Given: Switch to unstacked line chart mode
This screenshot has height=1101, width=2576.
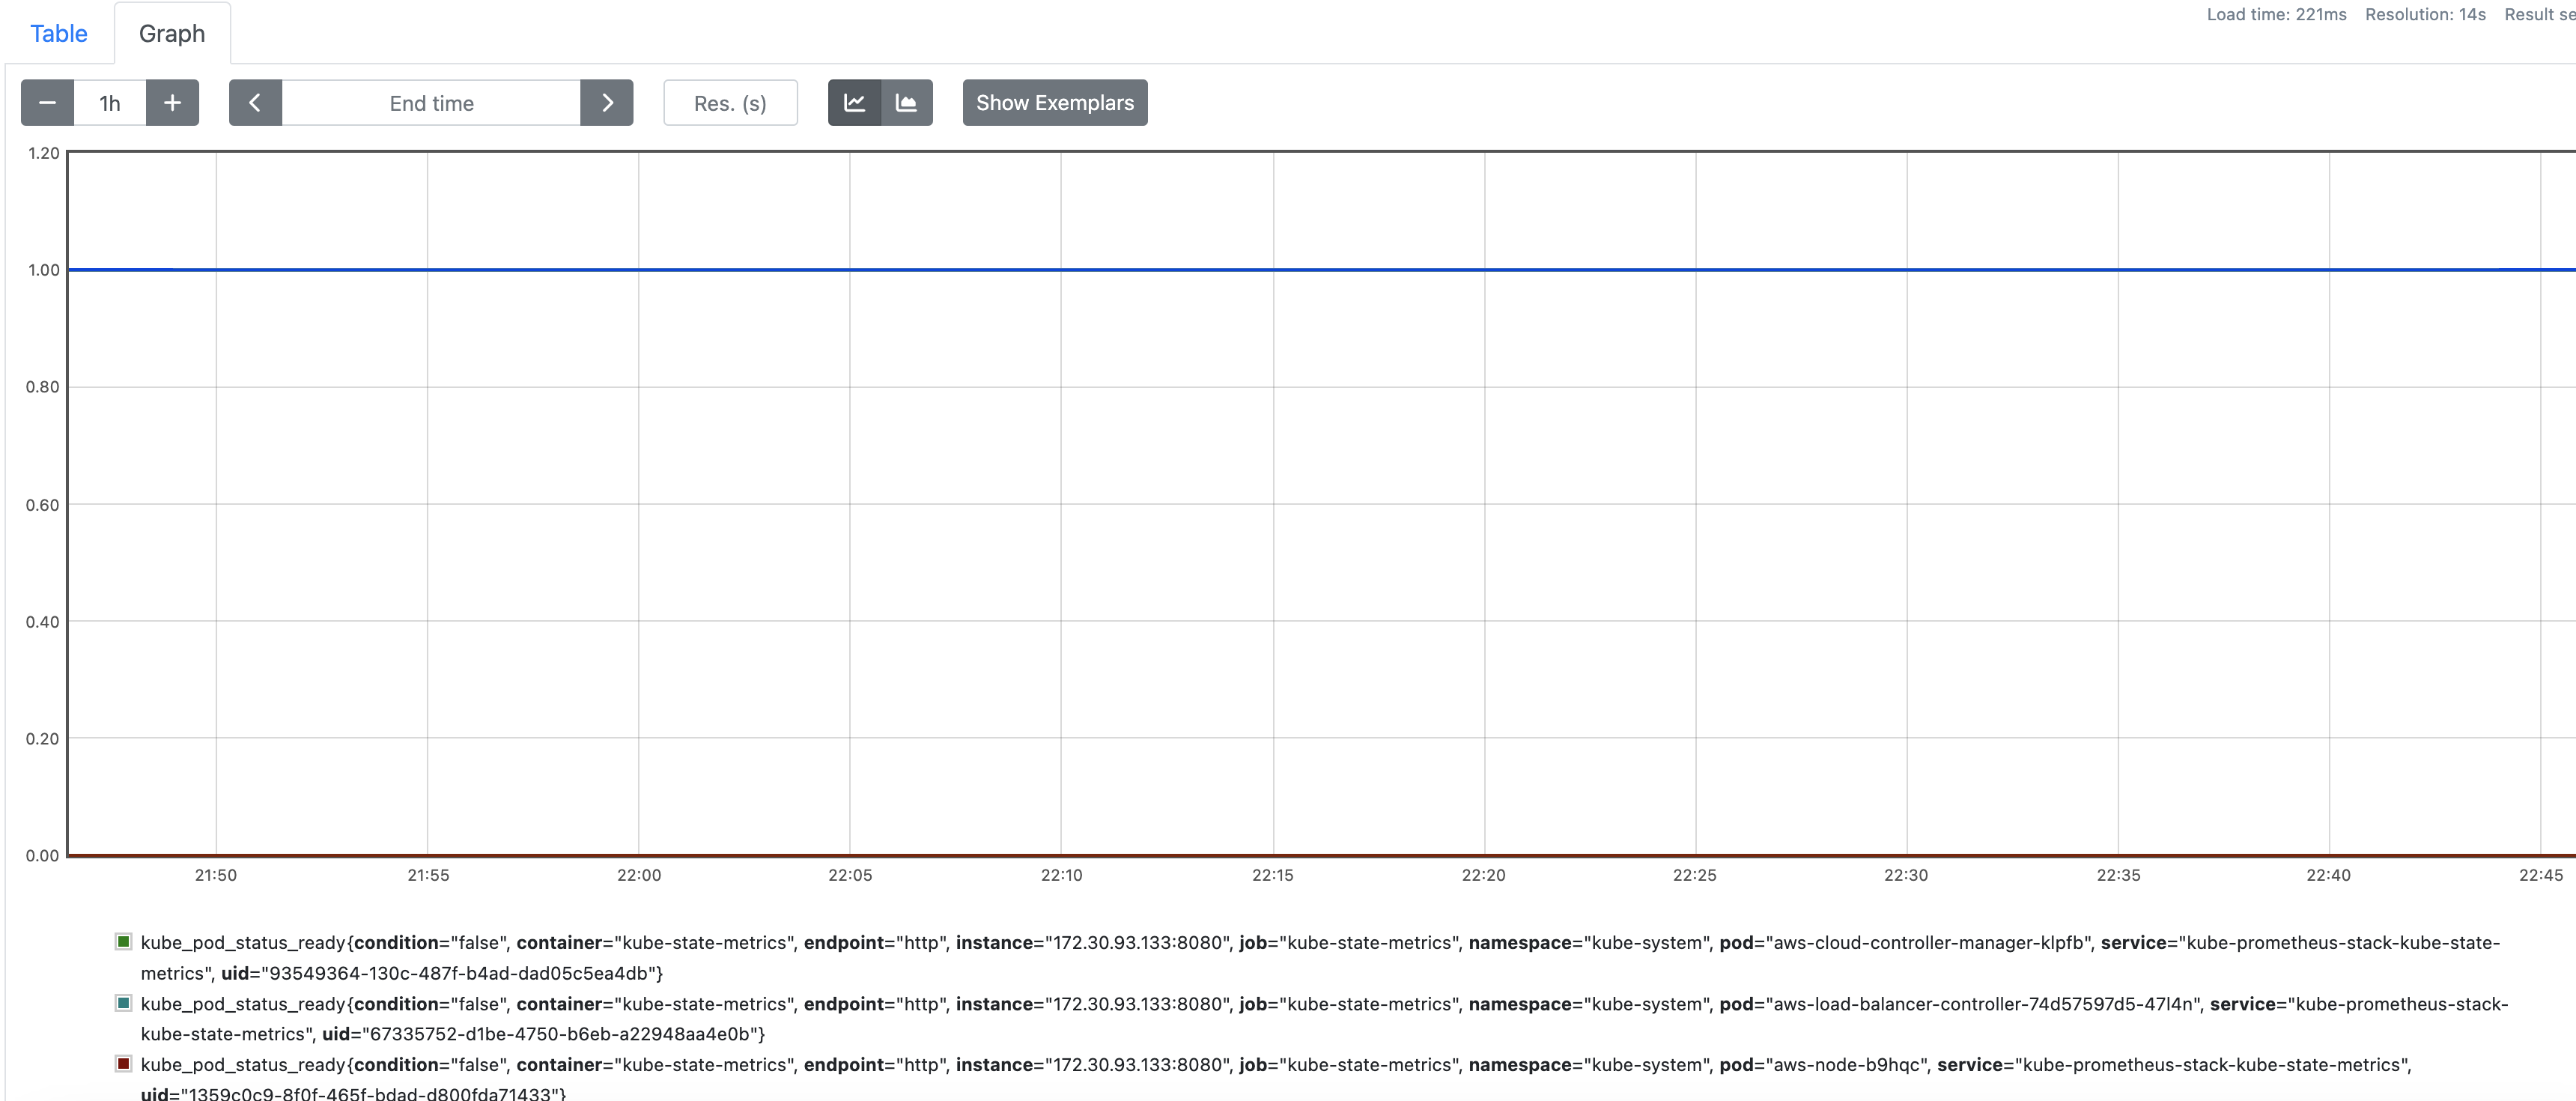Looking at the screenshot, I should 854,103.
